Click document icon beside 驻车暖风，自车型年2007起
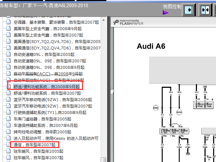Screen dimensions: 216x162 coord(9,158)
